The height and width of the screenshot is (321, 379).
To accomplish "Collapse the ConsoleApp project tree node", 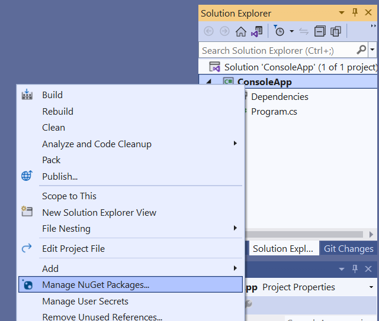I will pyautogui.click(x=209, y=82).
